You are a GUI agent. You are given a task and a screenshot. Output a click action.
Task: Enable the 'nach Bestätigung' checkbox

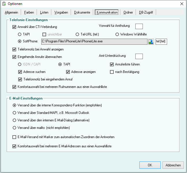point(112,72)
